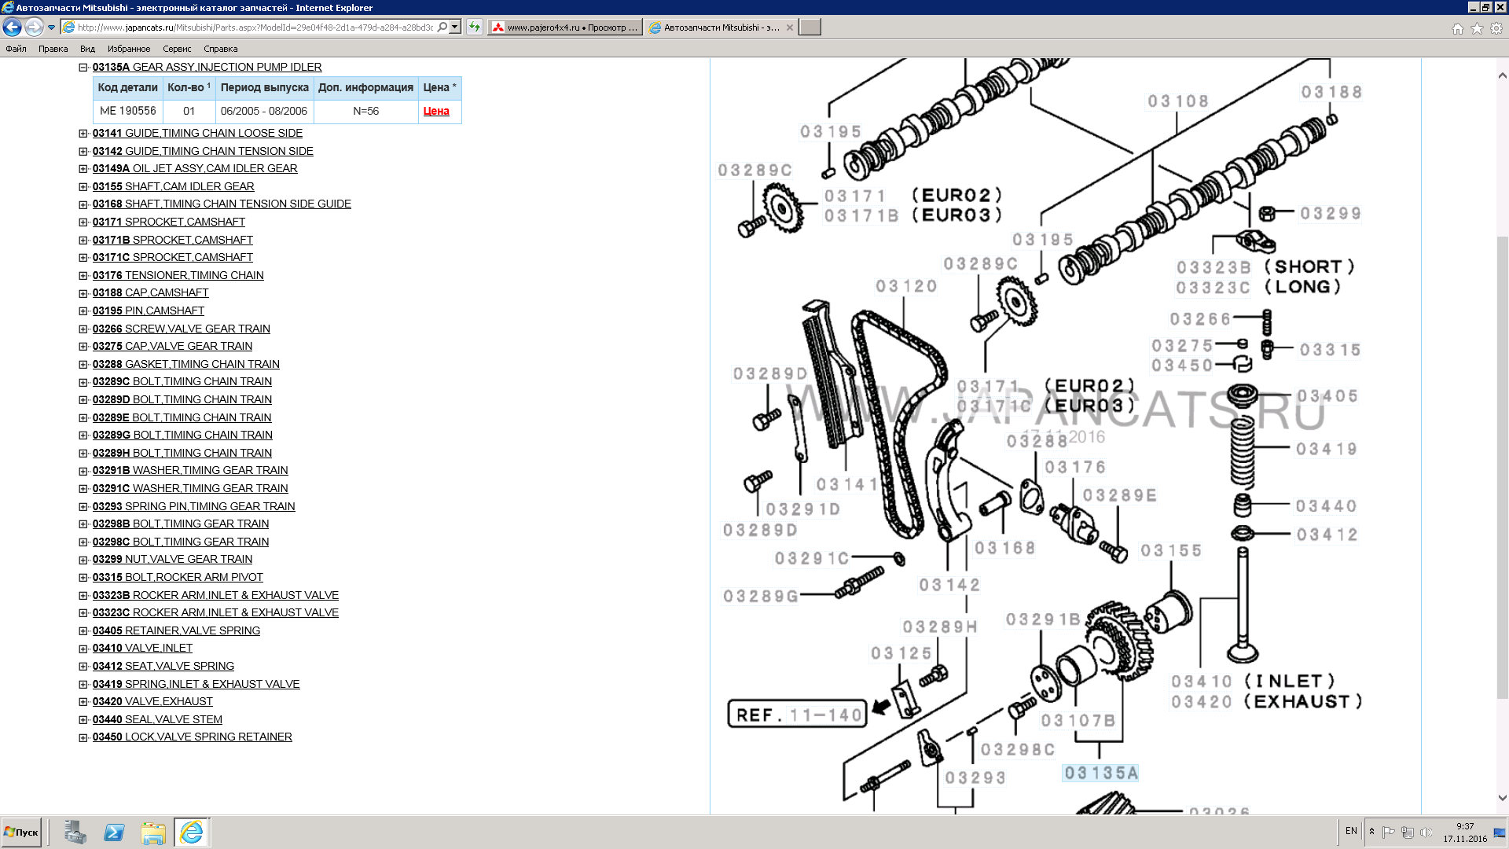Launch PowerShell from the taskbar
Viewport: 1509px width, 849px height.
(114, 832)
